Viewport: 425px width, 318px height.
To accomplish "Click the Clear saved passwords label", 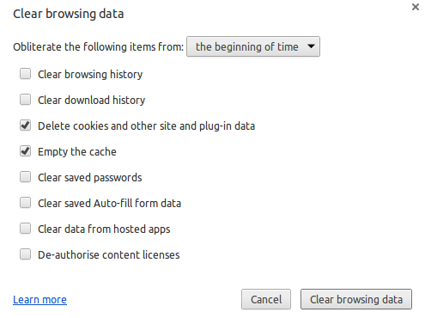I will pos(90,178).
